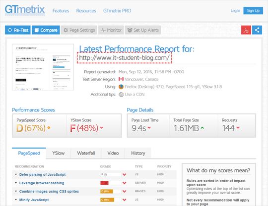Screen dimensions: 268x206
Task: Click the Compare button
Action: 46,30
